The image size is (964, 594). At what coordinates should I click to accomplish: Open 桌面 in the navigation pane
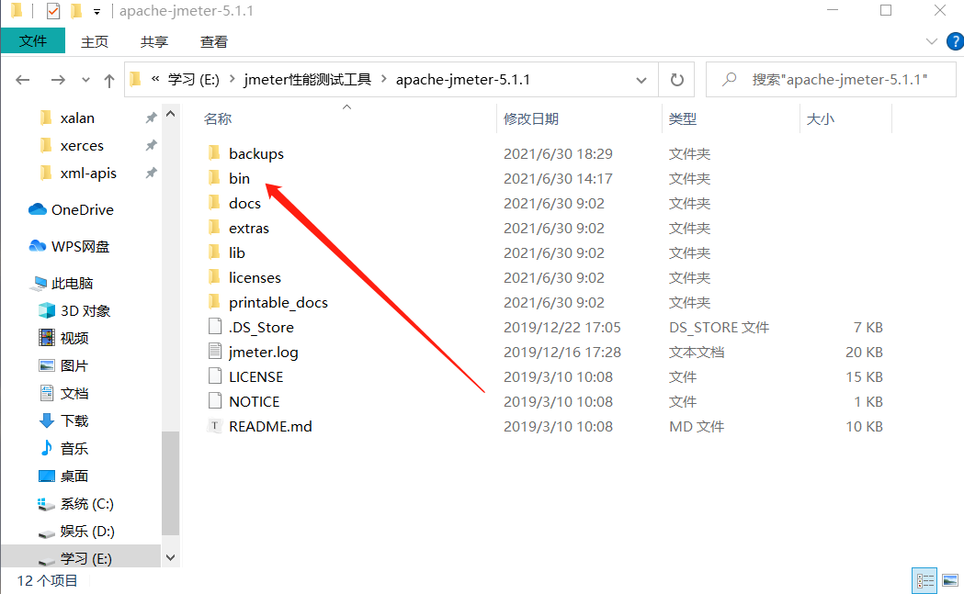(x=74, y=476)
